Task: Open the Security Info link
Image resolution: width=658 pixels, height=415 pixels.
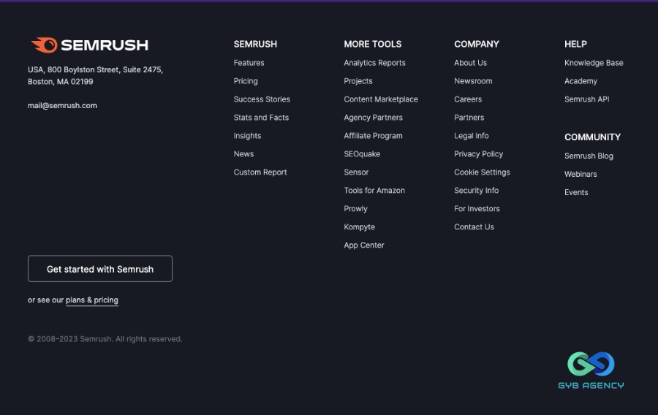Action: click(x=476, y=190)
